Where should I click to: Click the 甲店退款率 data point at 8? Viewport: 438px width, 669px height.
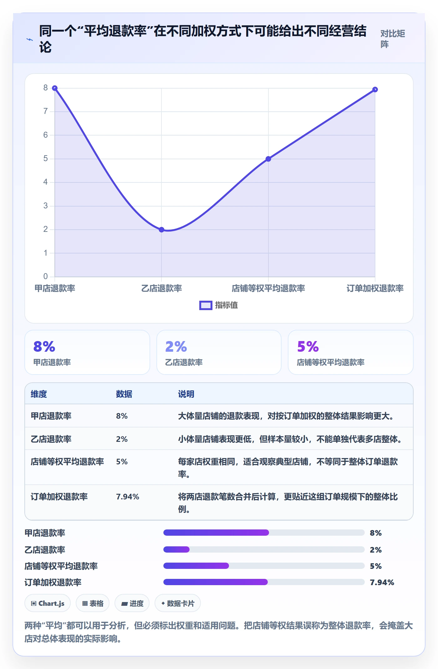pyautogui.click(x=55, y=88)
